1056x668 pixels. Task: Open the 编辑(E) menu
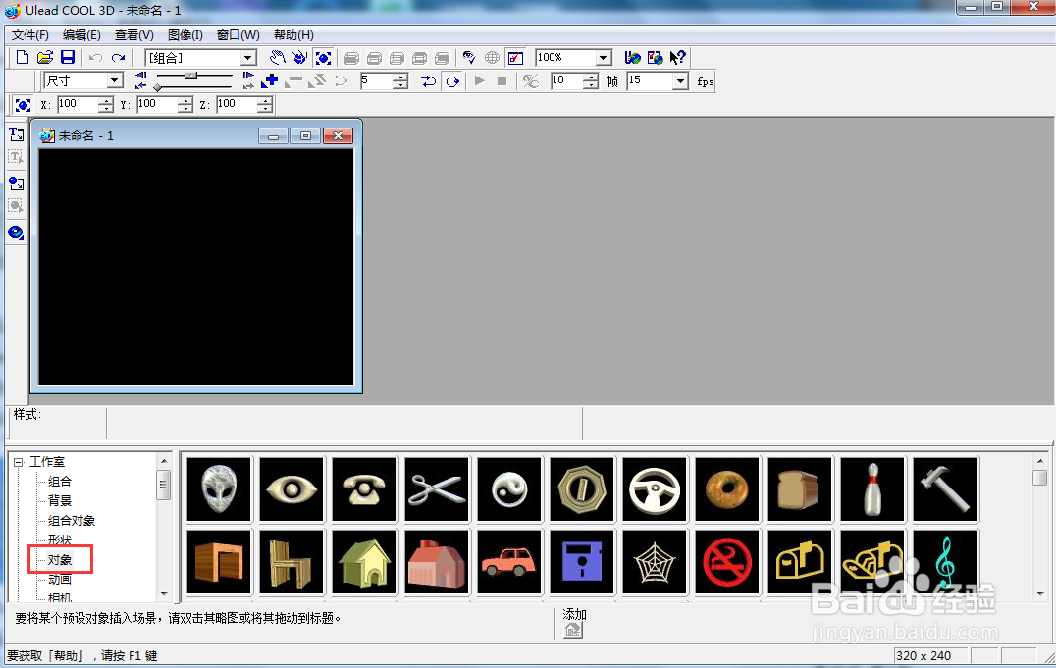coord(81,35)
